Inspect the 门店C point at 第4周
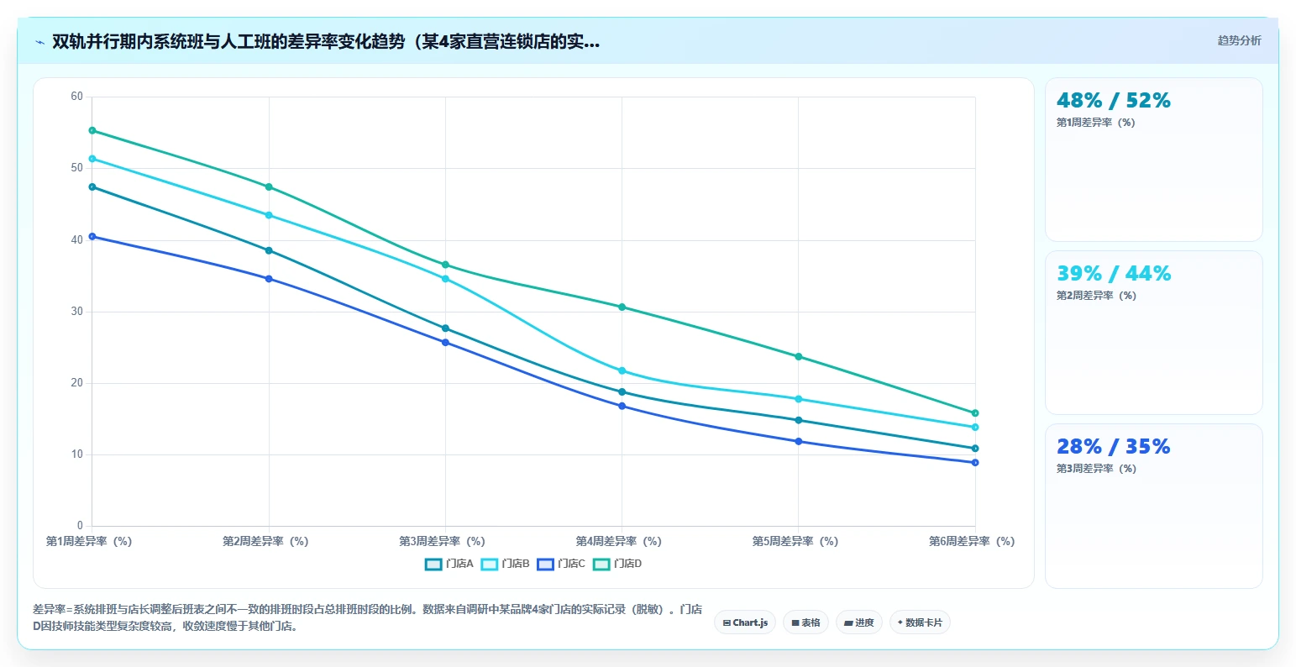 tap(622, 406)
